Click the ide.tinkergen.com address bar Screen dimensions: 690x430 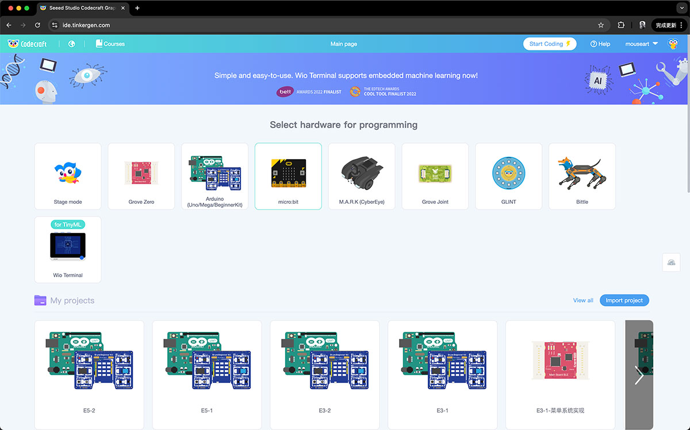point(328,25)
